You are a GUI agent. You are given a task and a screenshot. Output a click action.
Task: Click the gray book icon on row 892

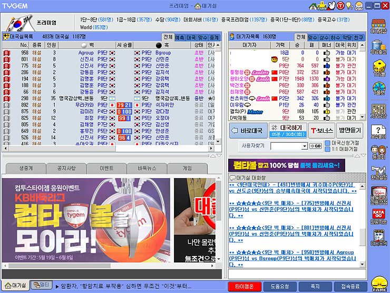(7, 105)
